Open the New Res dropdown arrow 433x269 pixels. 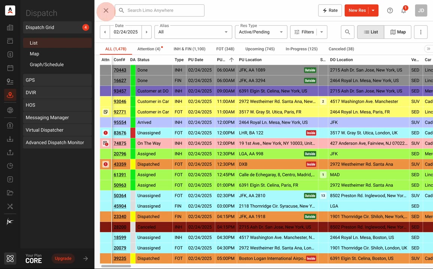373,10
